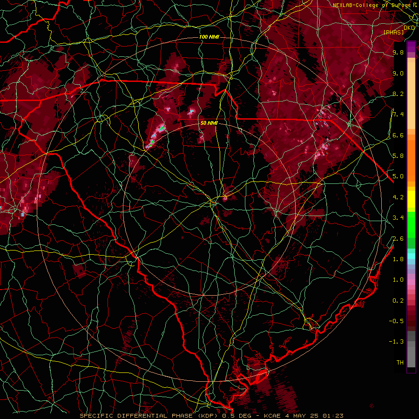This screenshot has width=419, height=419.
Task: Click the cyan segment of the color bar
Action: tap(411, 256)
